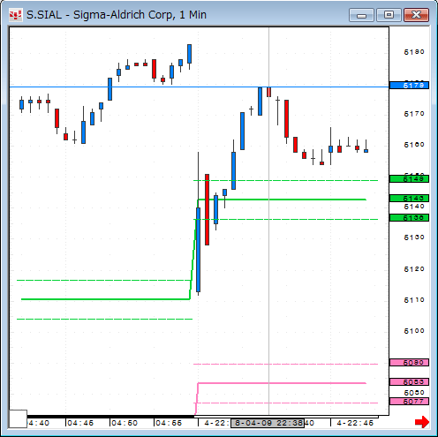The width and height of the screenshot is (438, 437).
Task: Select the pink 5077 price label
Action: tap(409, 402)
